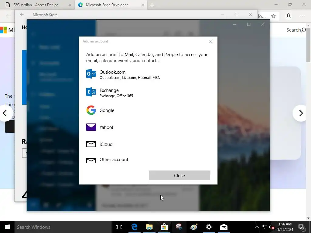Add this page to favorites with star
This screenshot has width=311, height=233.
click(x=273, y=16)
